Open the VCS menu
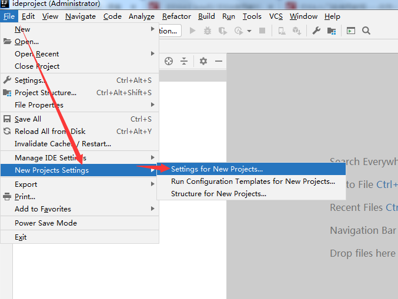 [x=276, y=16]
